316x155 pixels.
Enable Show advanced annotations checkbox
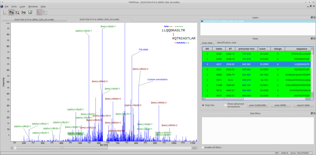point(226,105)
